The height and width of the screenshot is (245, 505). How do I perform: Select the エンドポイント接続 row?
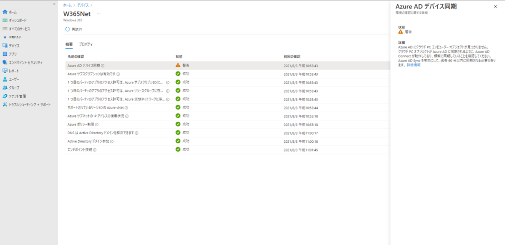coord(228,150)
